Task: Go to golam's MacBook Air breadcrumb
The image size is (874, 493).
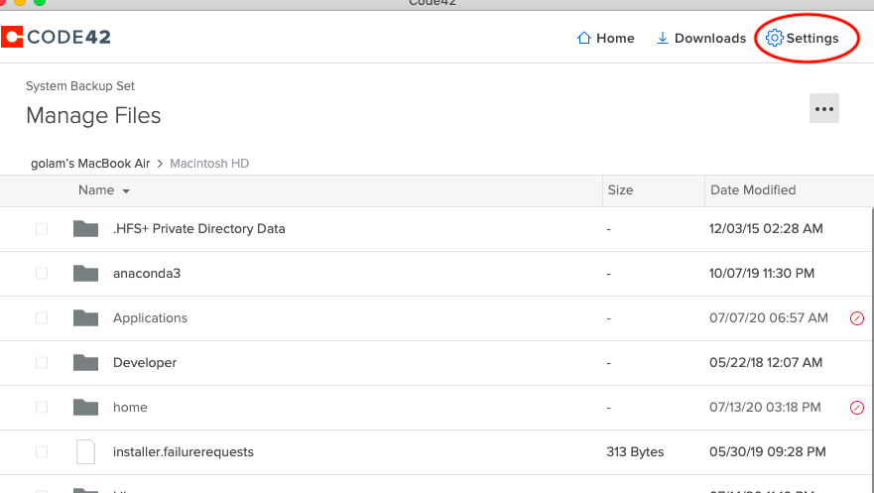Action: tap(90, 164)
